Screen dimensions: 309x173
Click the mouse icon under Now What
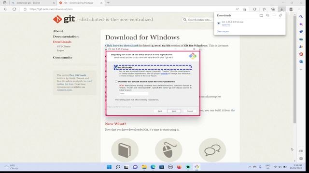[169, 150]
